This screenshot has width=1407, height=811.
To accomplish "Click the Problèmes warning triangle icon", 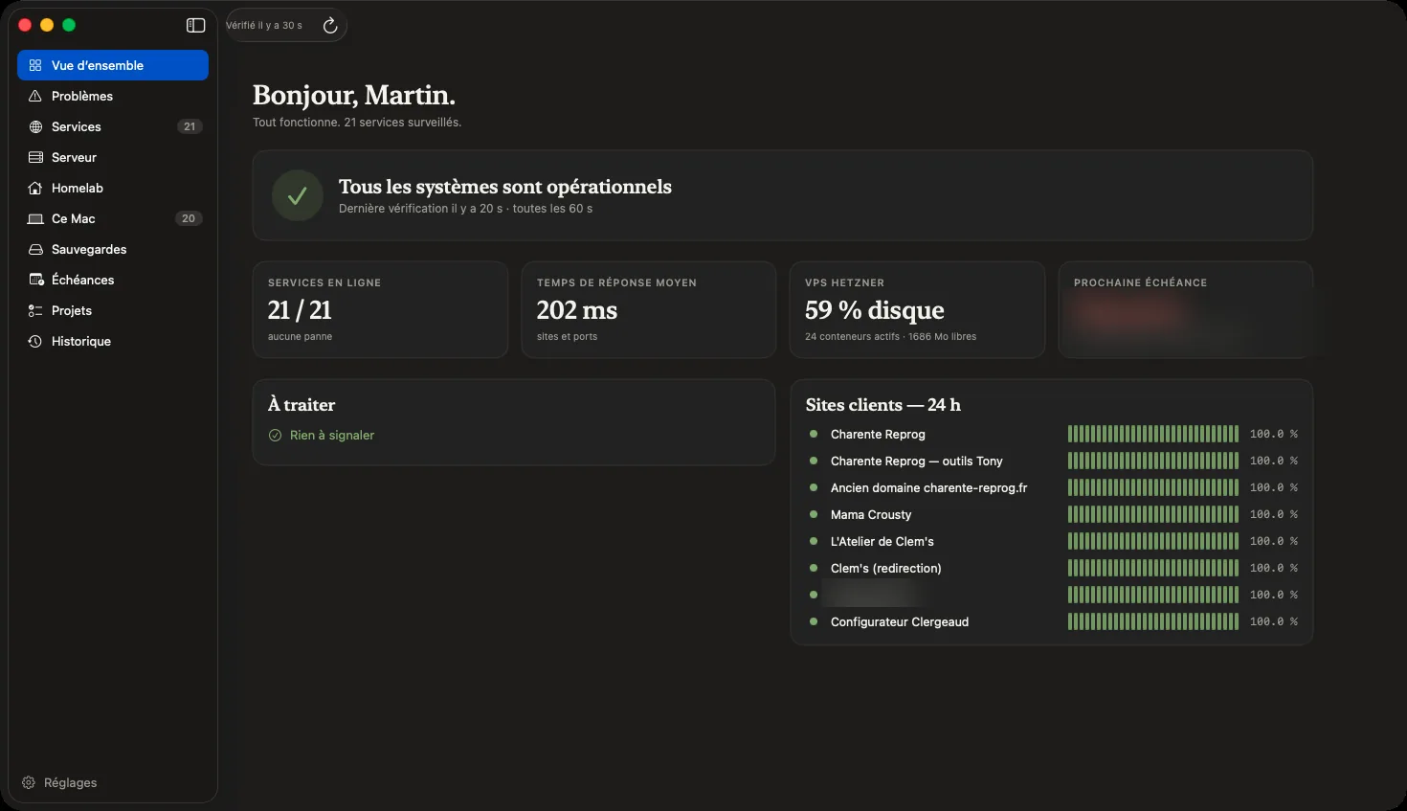I will point(35,96).
